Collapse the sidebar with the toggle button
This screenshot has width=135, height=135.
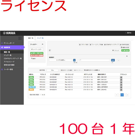click(20, 38)
